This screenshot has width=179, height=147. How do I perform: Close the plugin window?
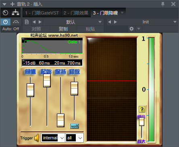(x=173, y=4)
